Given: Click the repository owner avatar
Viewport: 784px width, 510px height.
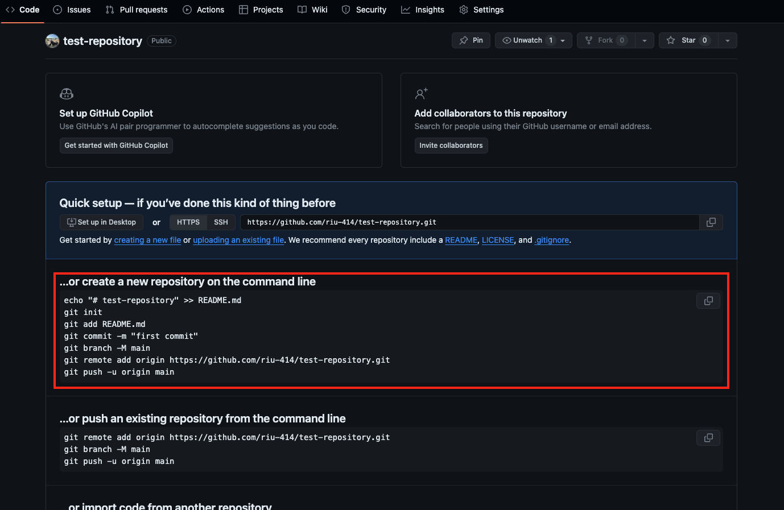Looking at the screenshot, I should point(52,41).
